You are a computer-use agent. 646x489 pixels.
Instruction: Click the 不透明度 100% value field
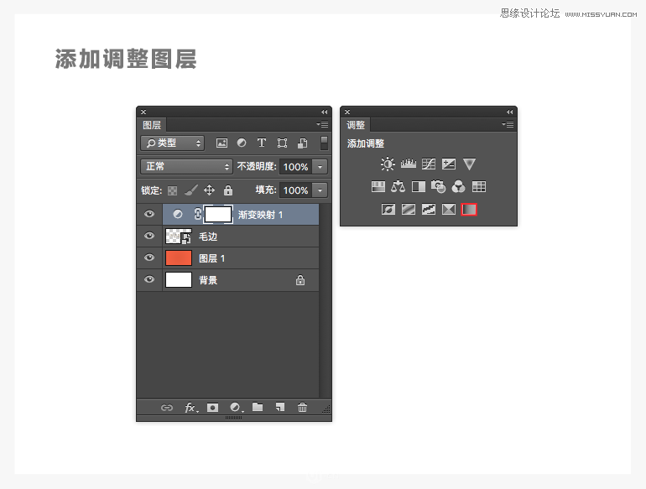[296, 167]
